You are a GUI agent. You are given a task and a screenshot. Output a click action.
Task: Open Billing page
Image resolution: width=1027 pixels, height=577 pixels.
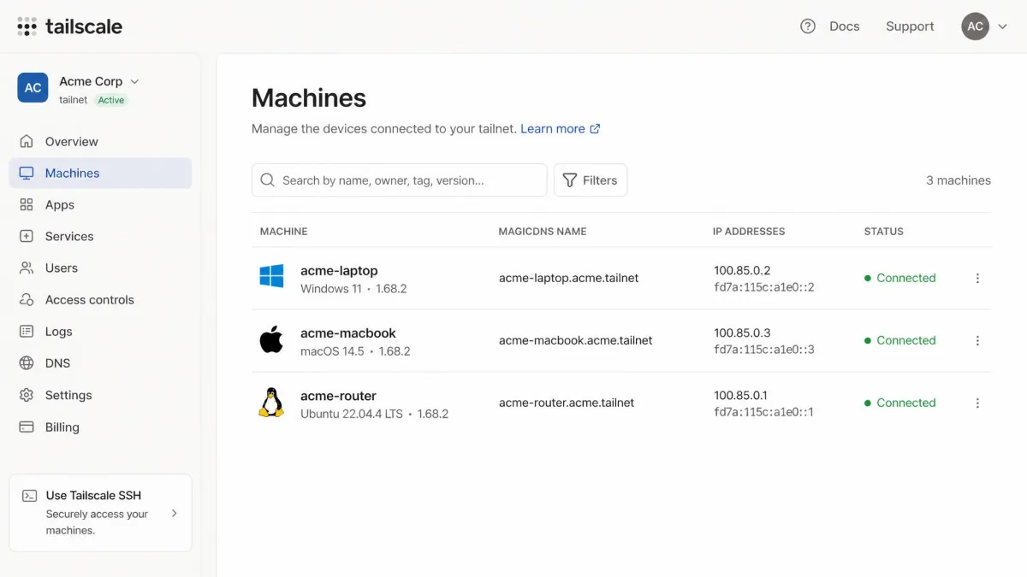point(100,427)
